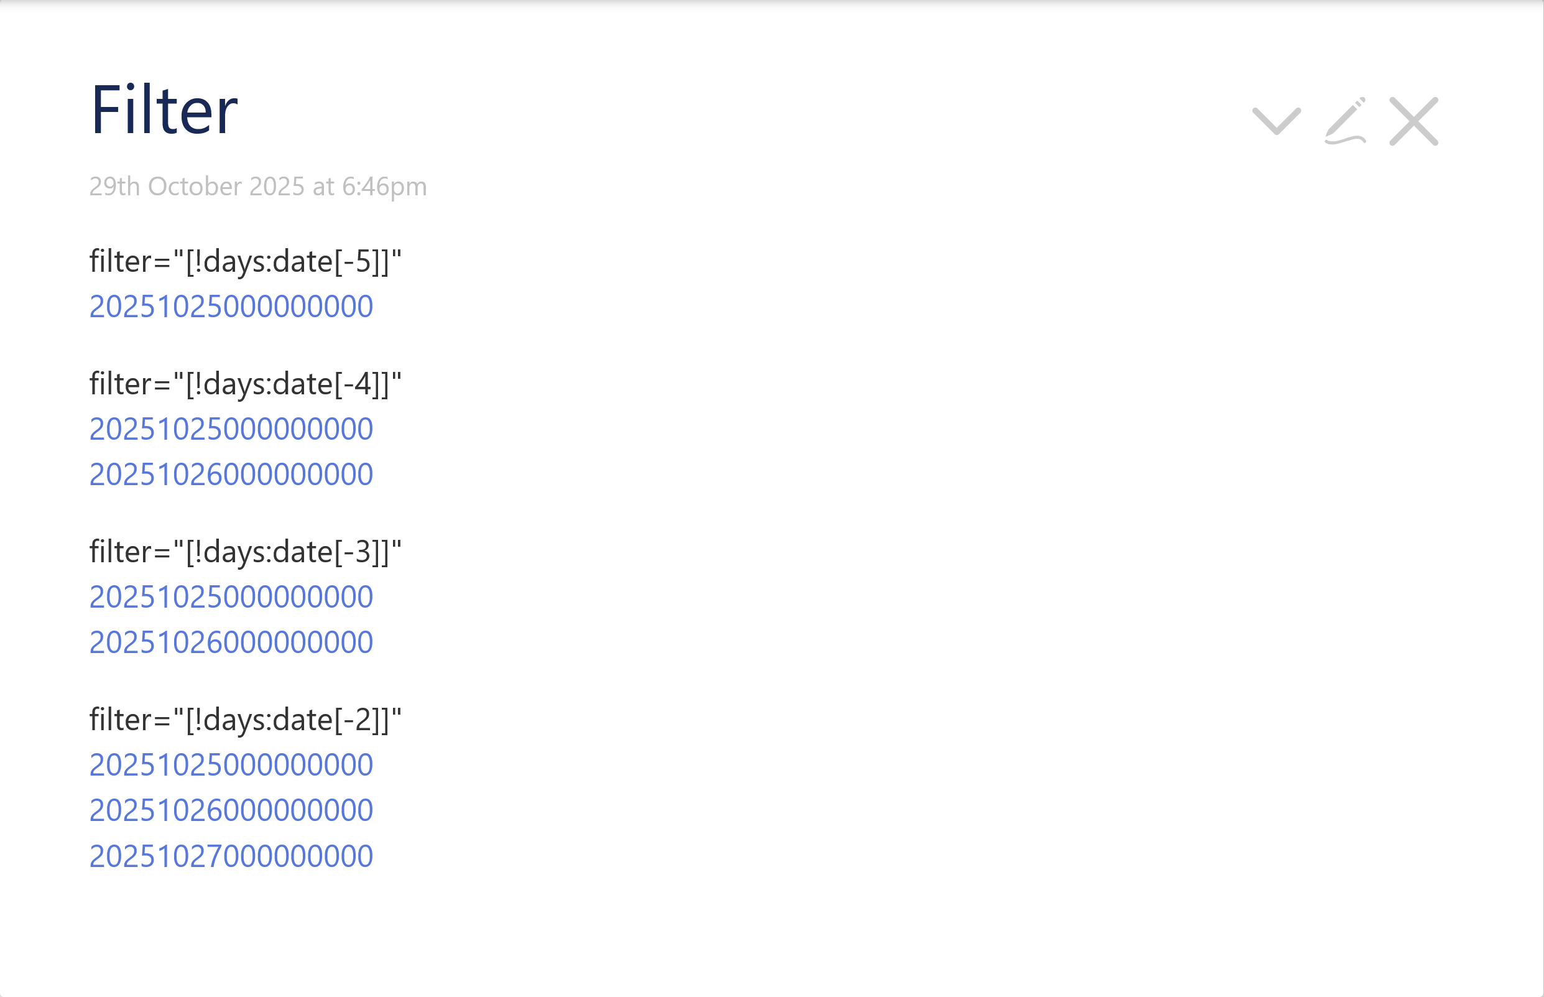Open 20251026000000000 link under date[-4] filter
The image size is (1544, 997).
(231, 475)
